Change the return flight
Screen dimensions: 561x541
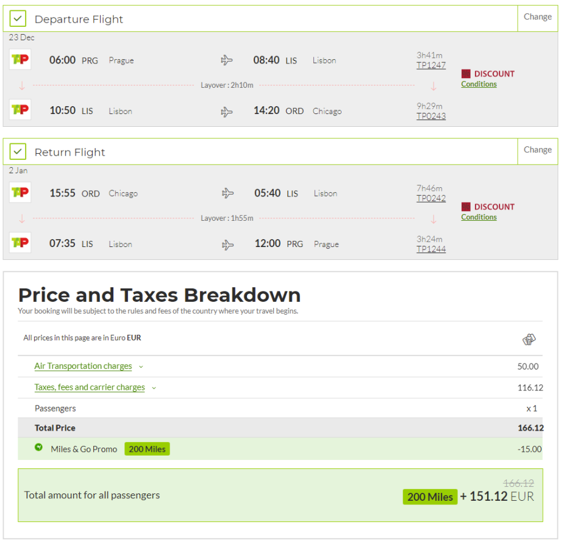537,150
